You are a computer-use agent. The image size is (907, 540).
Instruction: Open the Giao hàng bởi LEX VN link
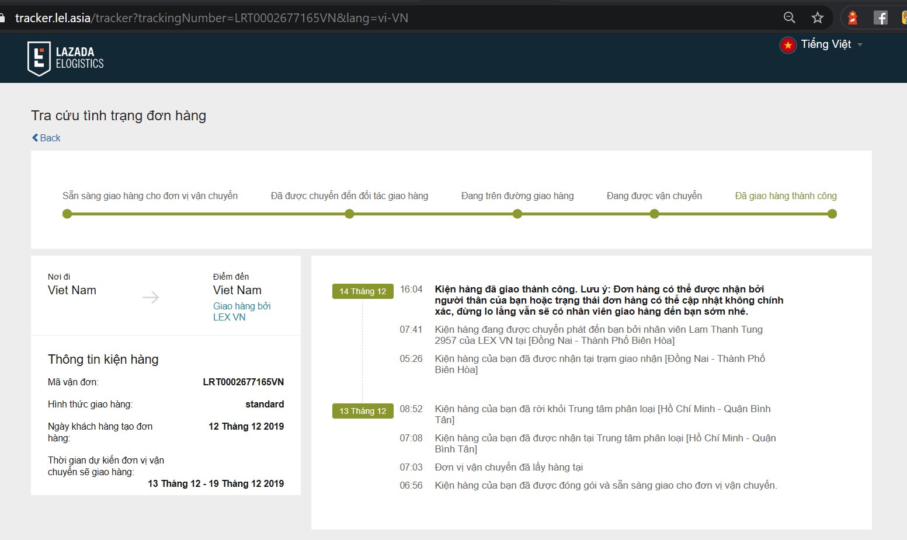point(242,311)
